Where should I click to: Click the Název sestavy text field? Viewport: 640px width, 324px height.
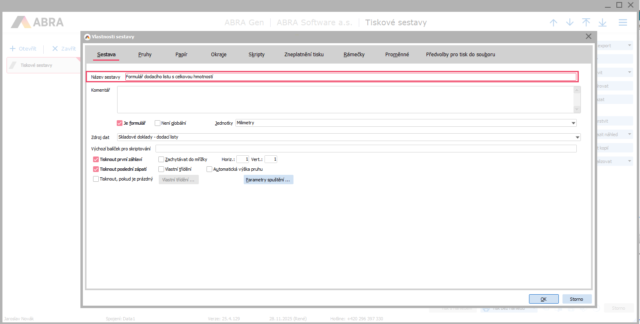pyautogui.click(x=351, y=77)
